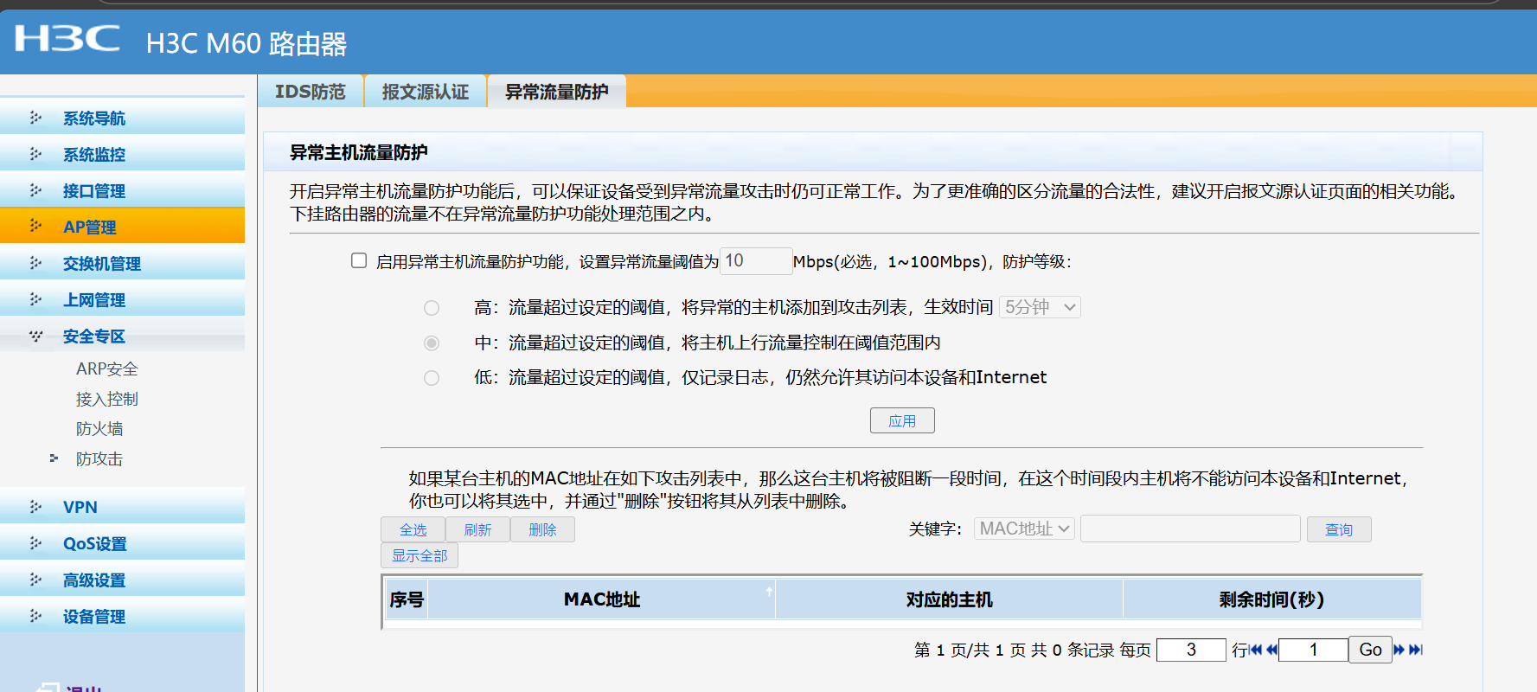Jump to the last page of records
The image size is (1537, 692).
tap(1416, 650)
